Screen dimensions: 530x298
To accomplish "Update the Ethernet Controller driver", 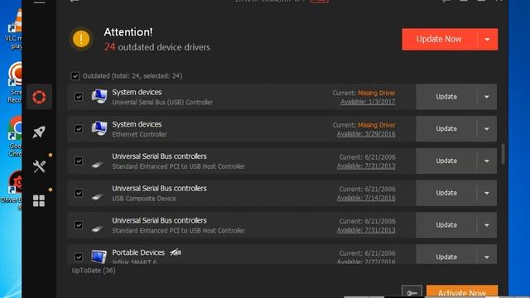I will 446,129.
